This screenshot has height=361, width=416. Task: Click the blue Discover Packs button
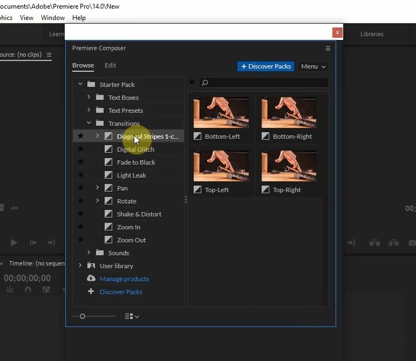[x=265, y=66]
